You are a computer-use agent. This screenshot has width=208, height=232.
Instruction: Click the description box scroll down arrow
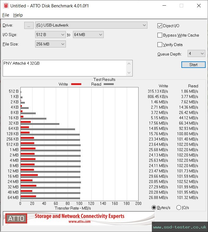[x=129, y=73]
